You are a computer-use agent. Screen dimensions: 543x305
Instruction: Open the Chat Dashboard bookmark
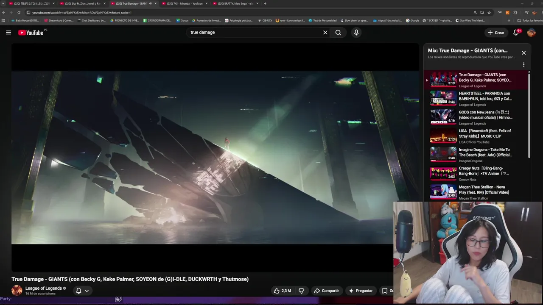92,20
